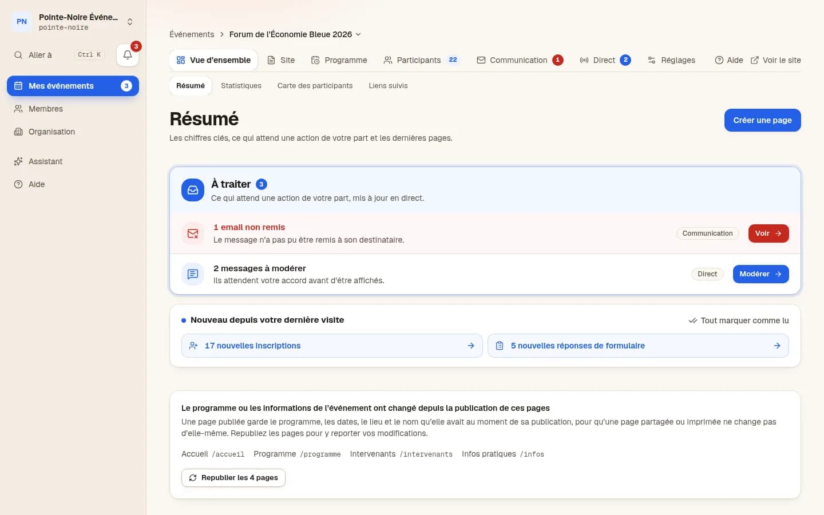Open the organisation switcher chevrons
The image size is (824, 515).
(130, 22)
